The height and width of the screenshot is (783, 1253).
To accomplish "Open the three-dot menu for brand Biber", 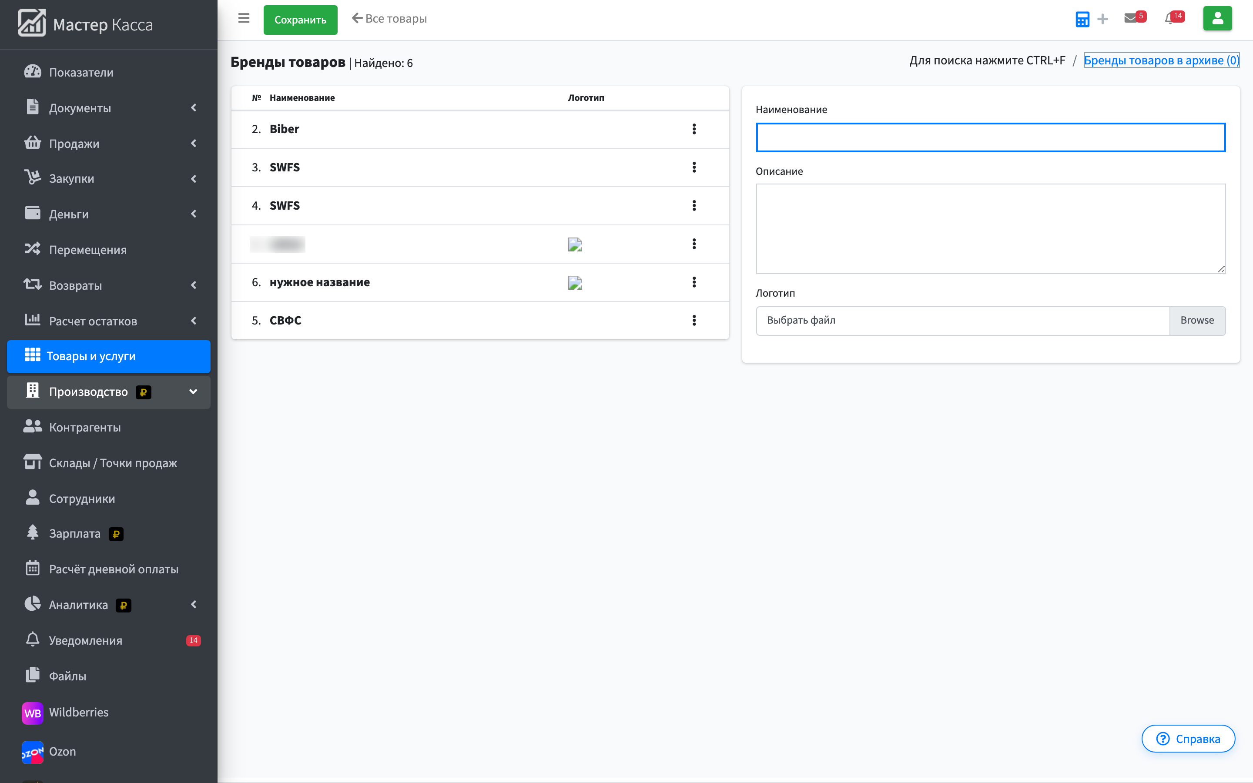I will [x=694, y=129].
